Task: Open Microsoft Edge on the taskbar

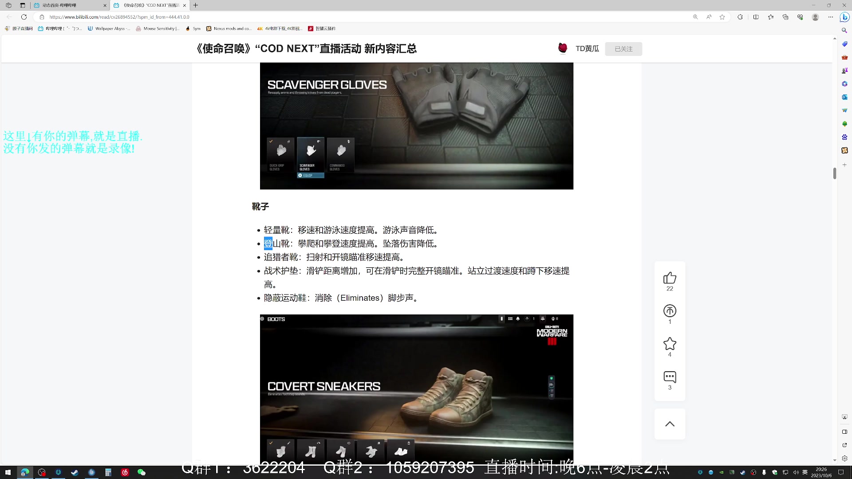Action: (x=25, y=472)
